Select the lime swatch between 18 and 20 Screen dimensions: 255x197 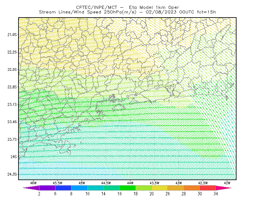pyautogui.click(x=144, y=188)
